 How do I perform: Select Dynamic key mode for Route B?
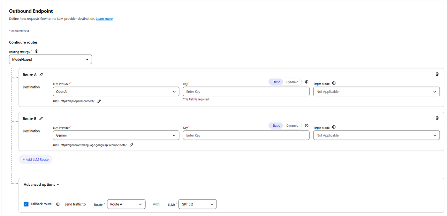292,126
